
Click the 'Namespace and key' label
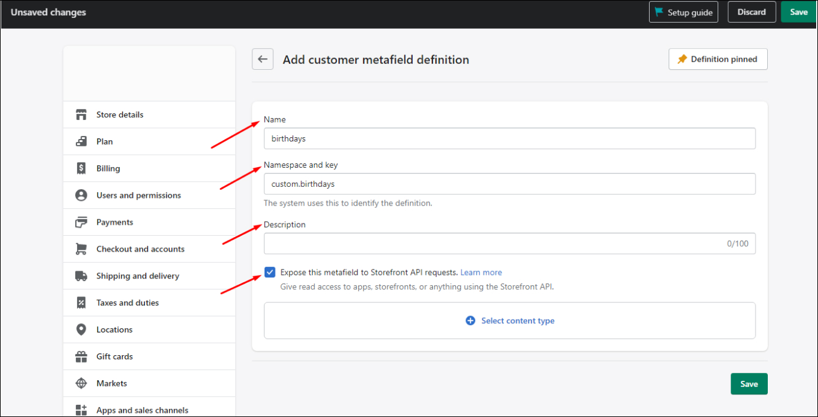click(x=301, y=165)
